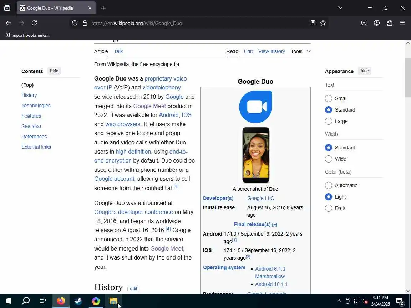The width and height of the screenshot is (411, 308).
Task: Click the [edit] link beside History heading
Action: tap(133, 288)
